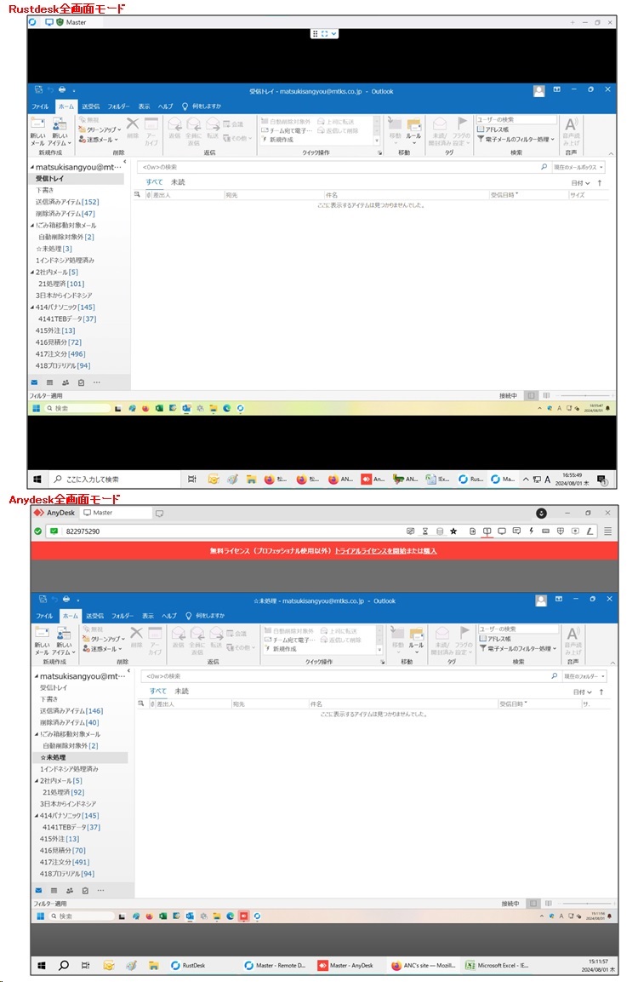Click mail search box in RustDesk screenshot
The image size is (638, 982).
pos(343,167)
